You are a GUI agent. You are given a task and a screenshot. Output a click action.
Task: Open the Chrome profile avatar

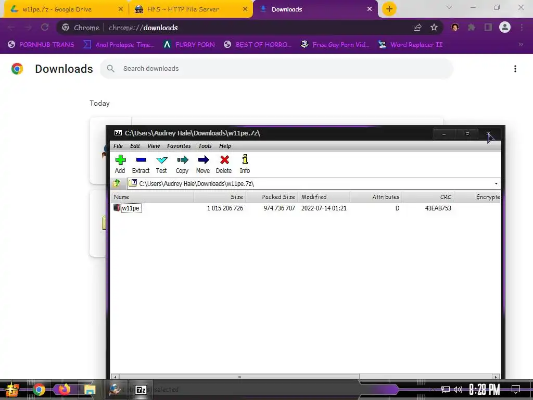(505, 27)
